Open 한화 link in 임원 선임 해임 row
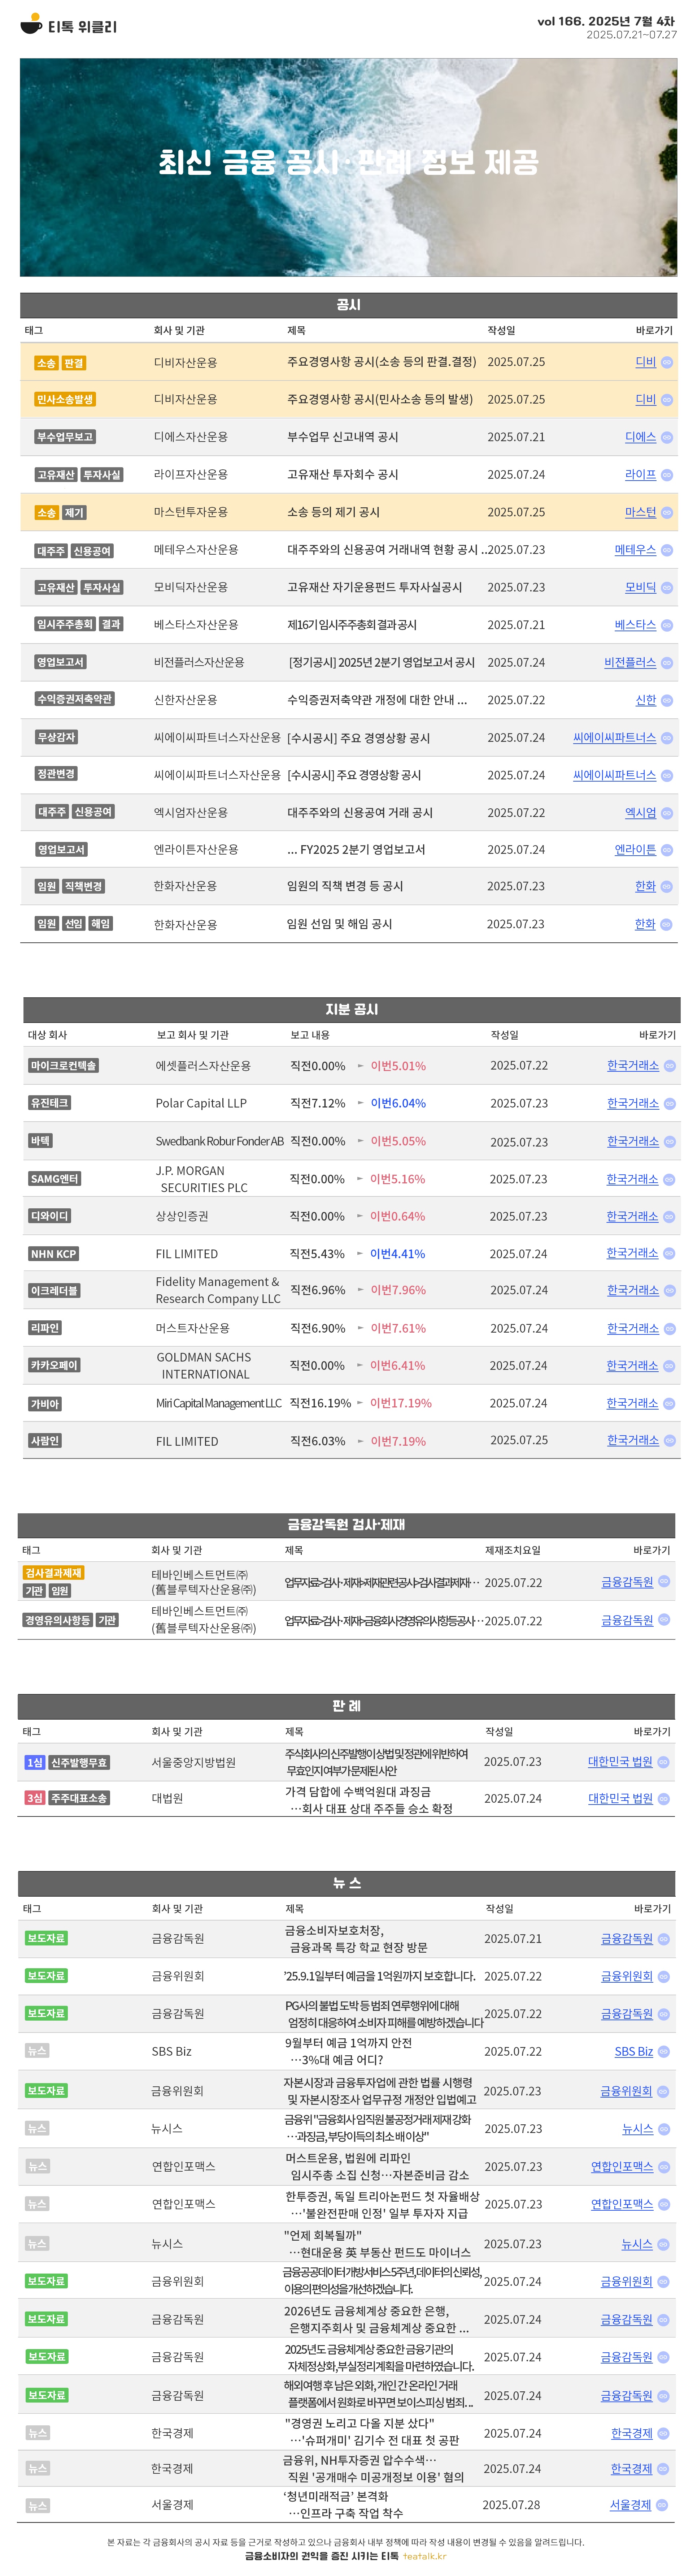This screenshot has height=2576, width=693. [645, 924]
